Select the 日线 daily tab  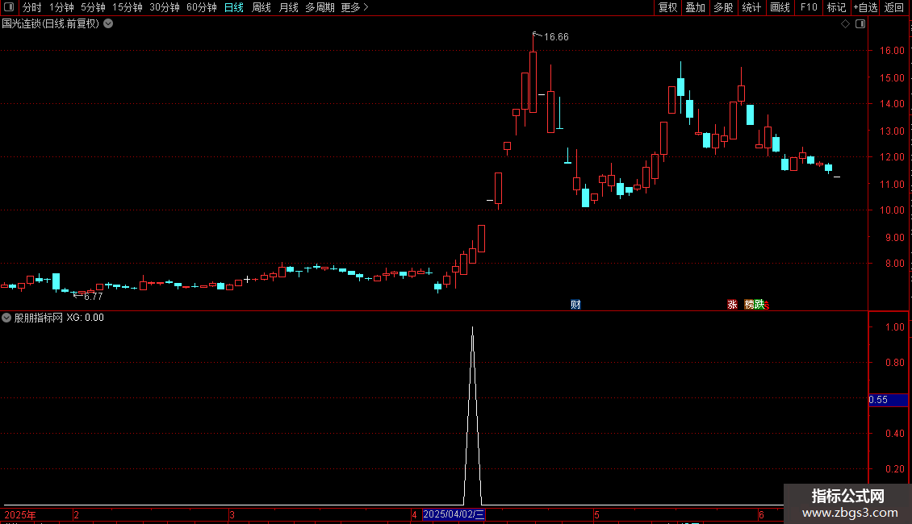234,7
